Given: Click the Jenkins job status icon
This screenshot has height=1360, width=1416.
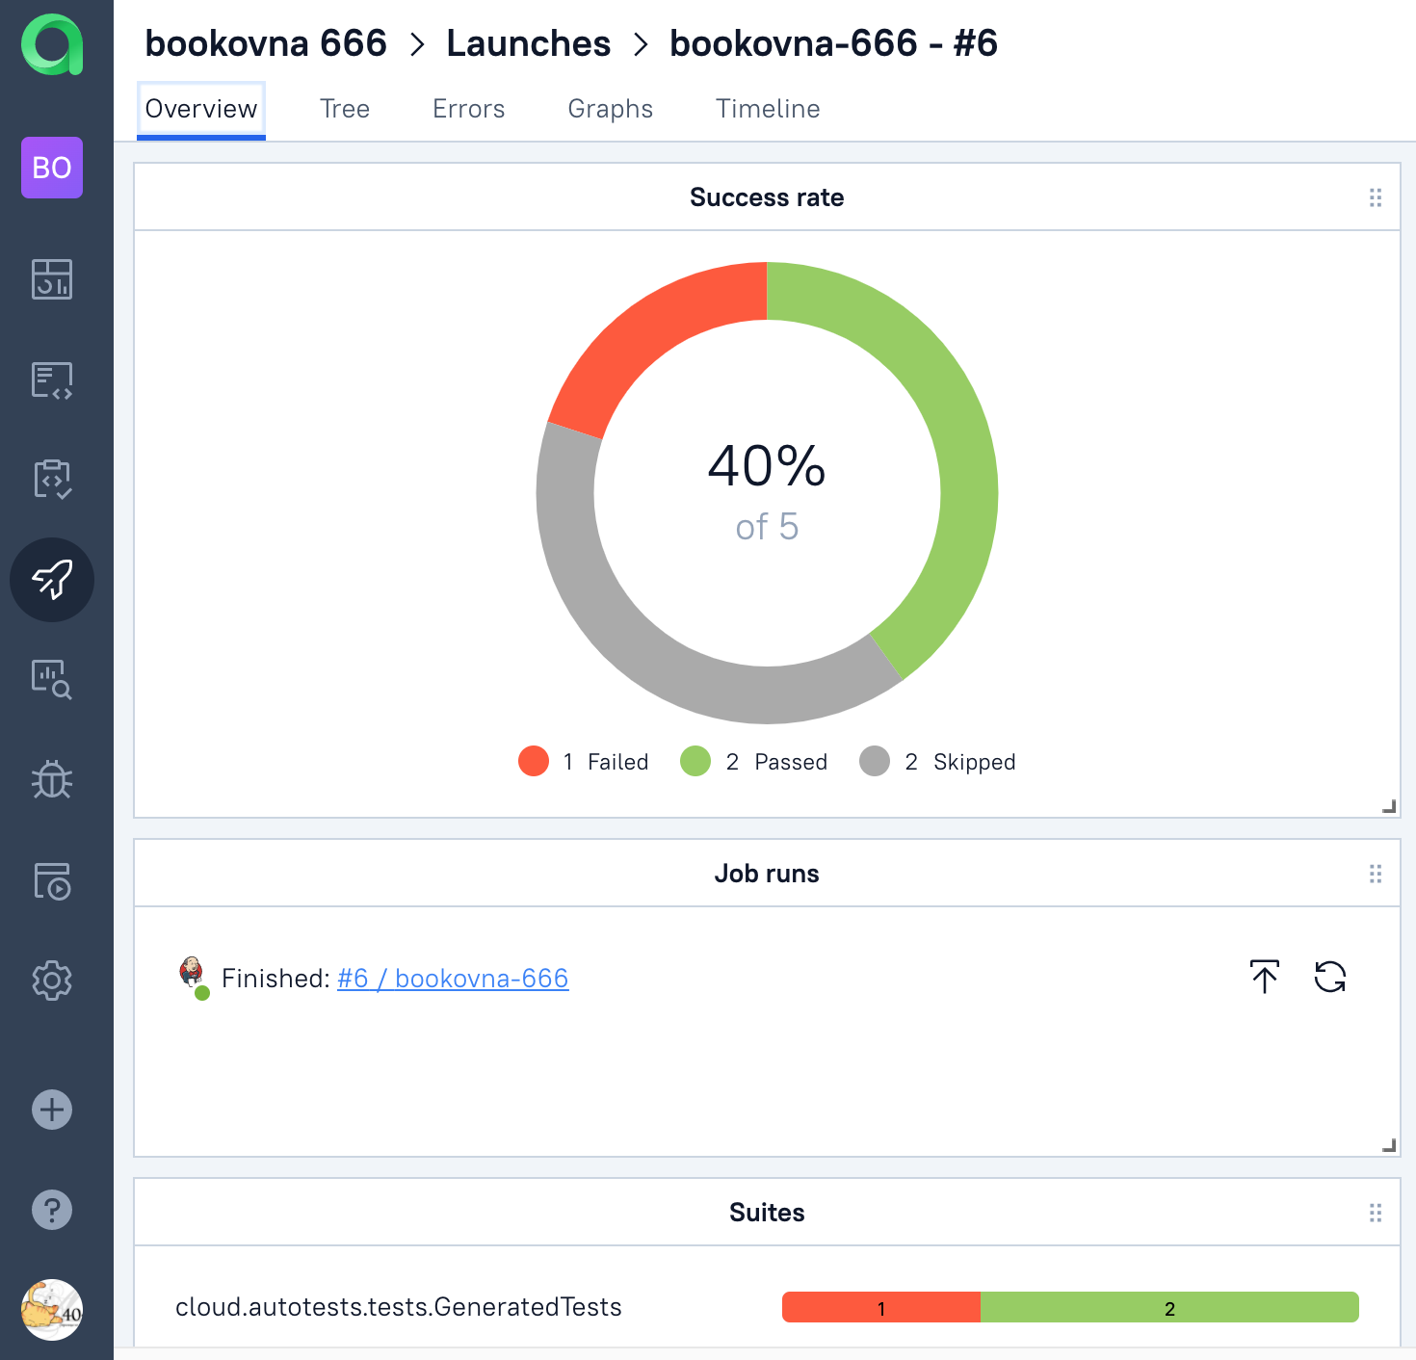Looking at the screenshot, I should pyautogui.click(x=194, y=977).
